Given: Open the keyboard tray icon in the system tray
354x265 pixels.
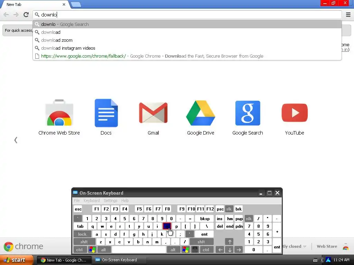Looking at the screenshot, I should click(x=315, y=260).
